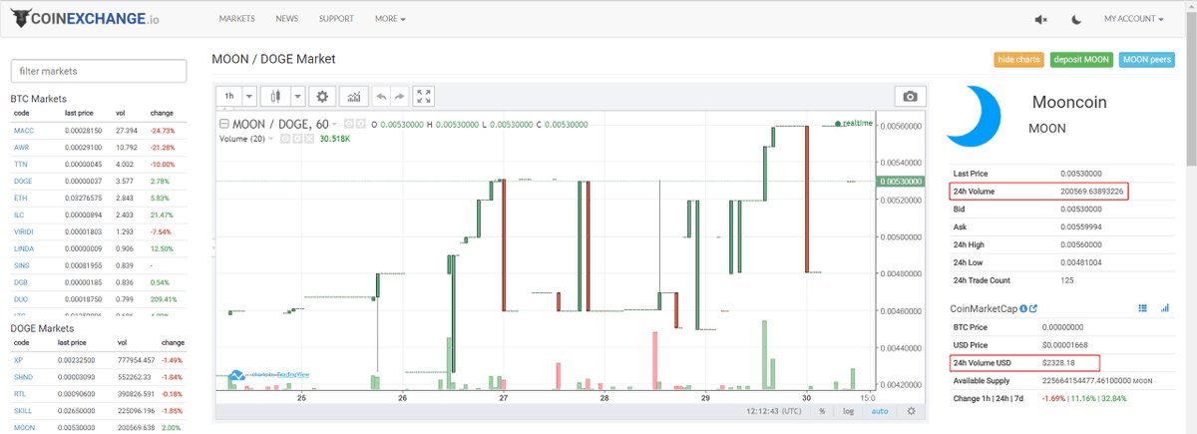Open the CoinExchange.io home logo
1197x434 pixels.
click(86, 18)
